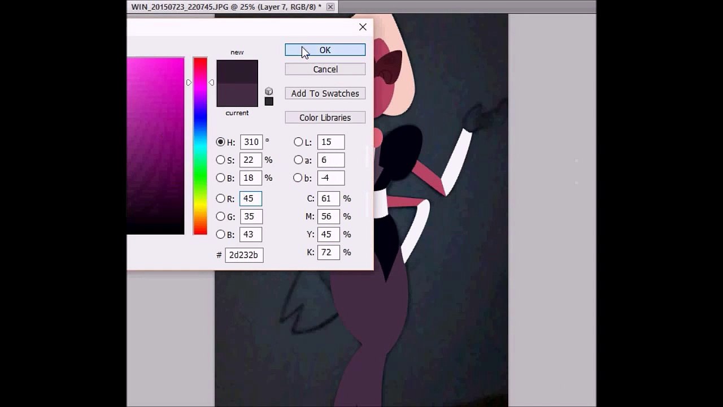Click the vertical hue spectrum slider

click(200, 146)
